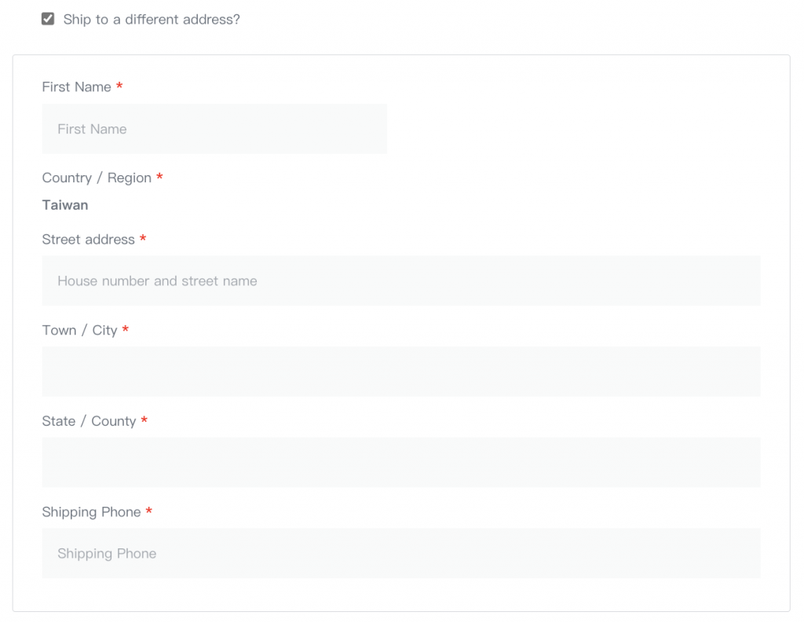Click red asterisk next to State / County
This screenshot has width=804, height=623.
(144, 420)
